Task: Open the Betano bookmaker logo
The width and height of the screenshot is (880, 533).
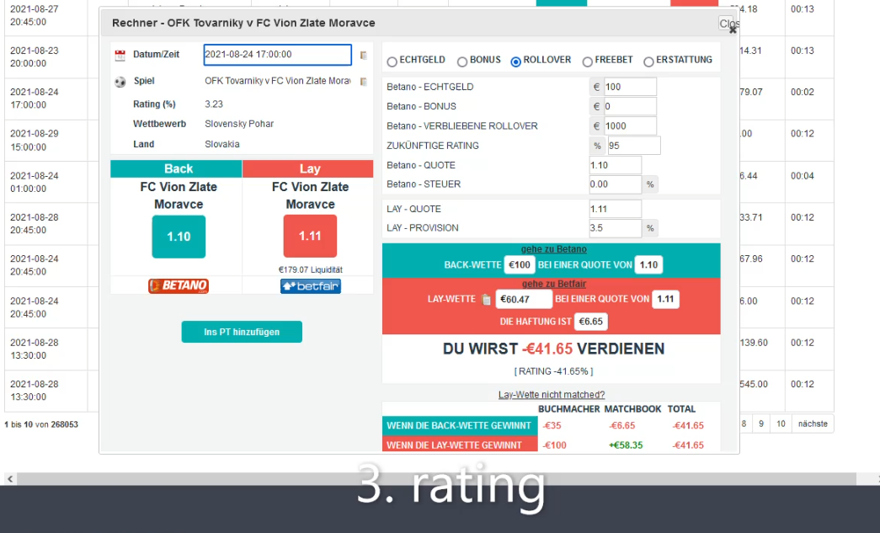Action: coord(179,286)
